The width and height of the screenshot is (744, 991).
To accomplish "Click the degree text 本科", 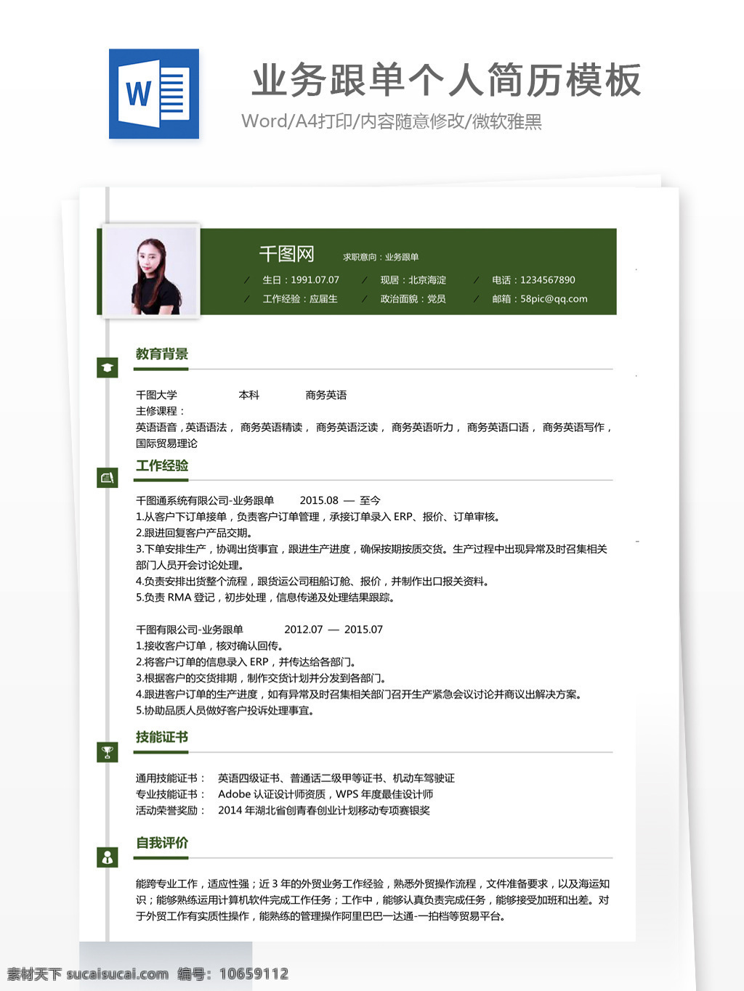I will click(x=248, y=395).
